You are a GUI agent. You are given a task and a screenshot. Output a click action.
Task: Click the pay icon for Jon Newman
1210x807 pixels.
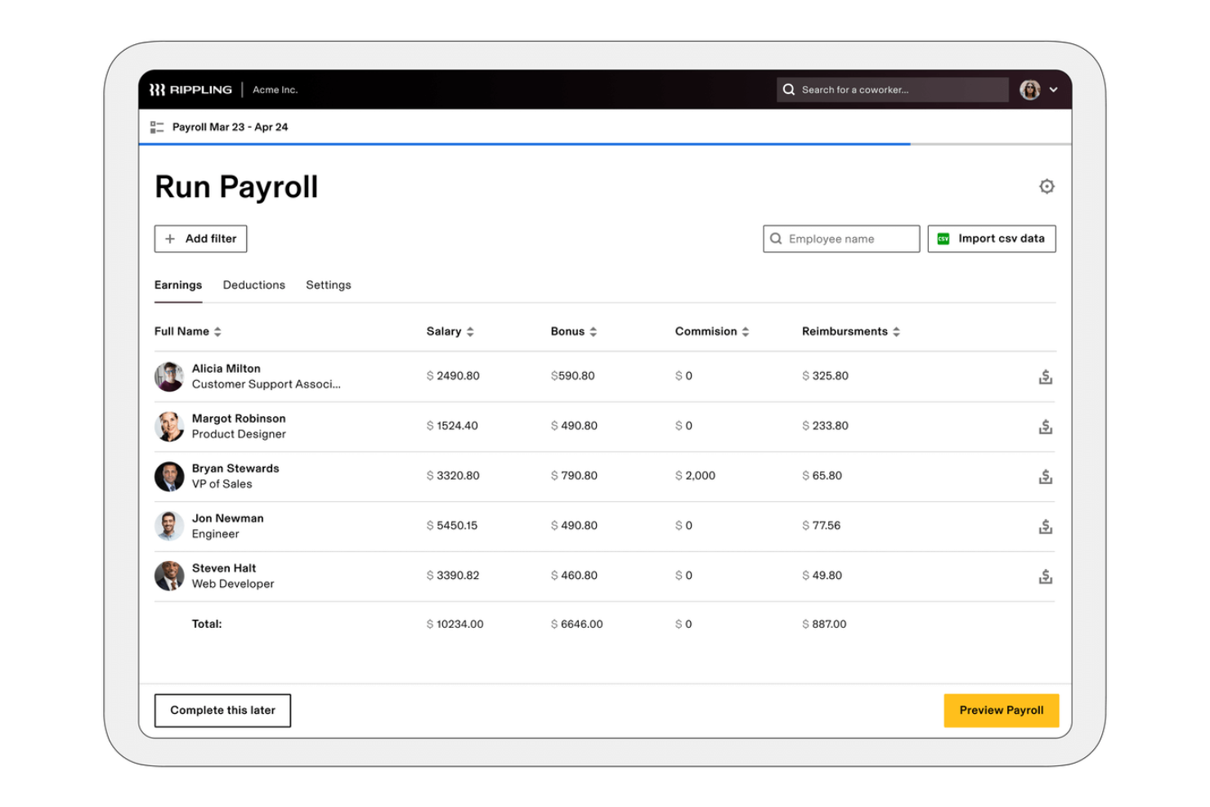point(1045,527)
